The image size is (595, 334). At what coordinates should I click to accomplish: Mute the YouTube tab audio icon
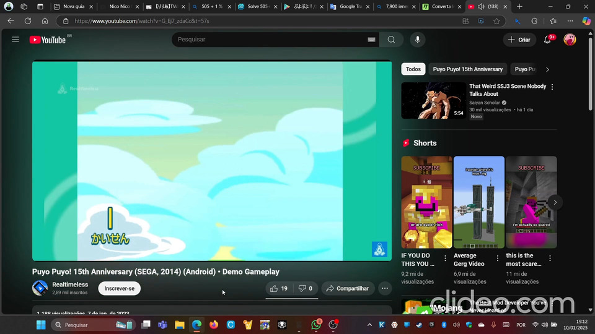click(481, 6)
